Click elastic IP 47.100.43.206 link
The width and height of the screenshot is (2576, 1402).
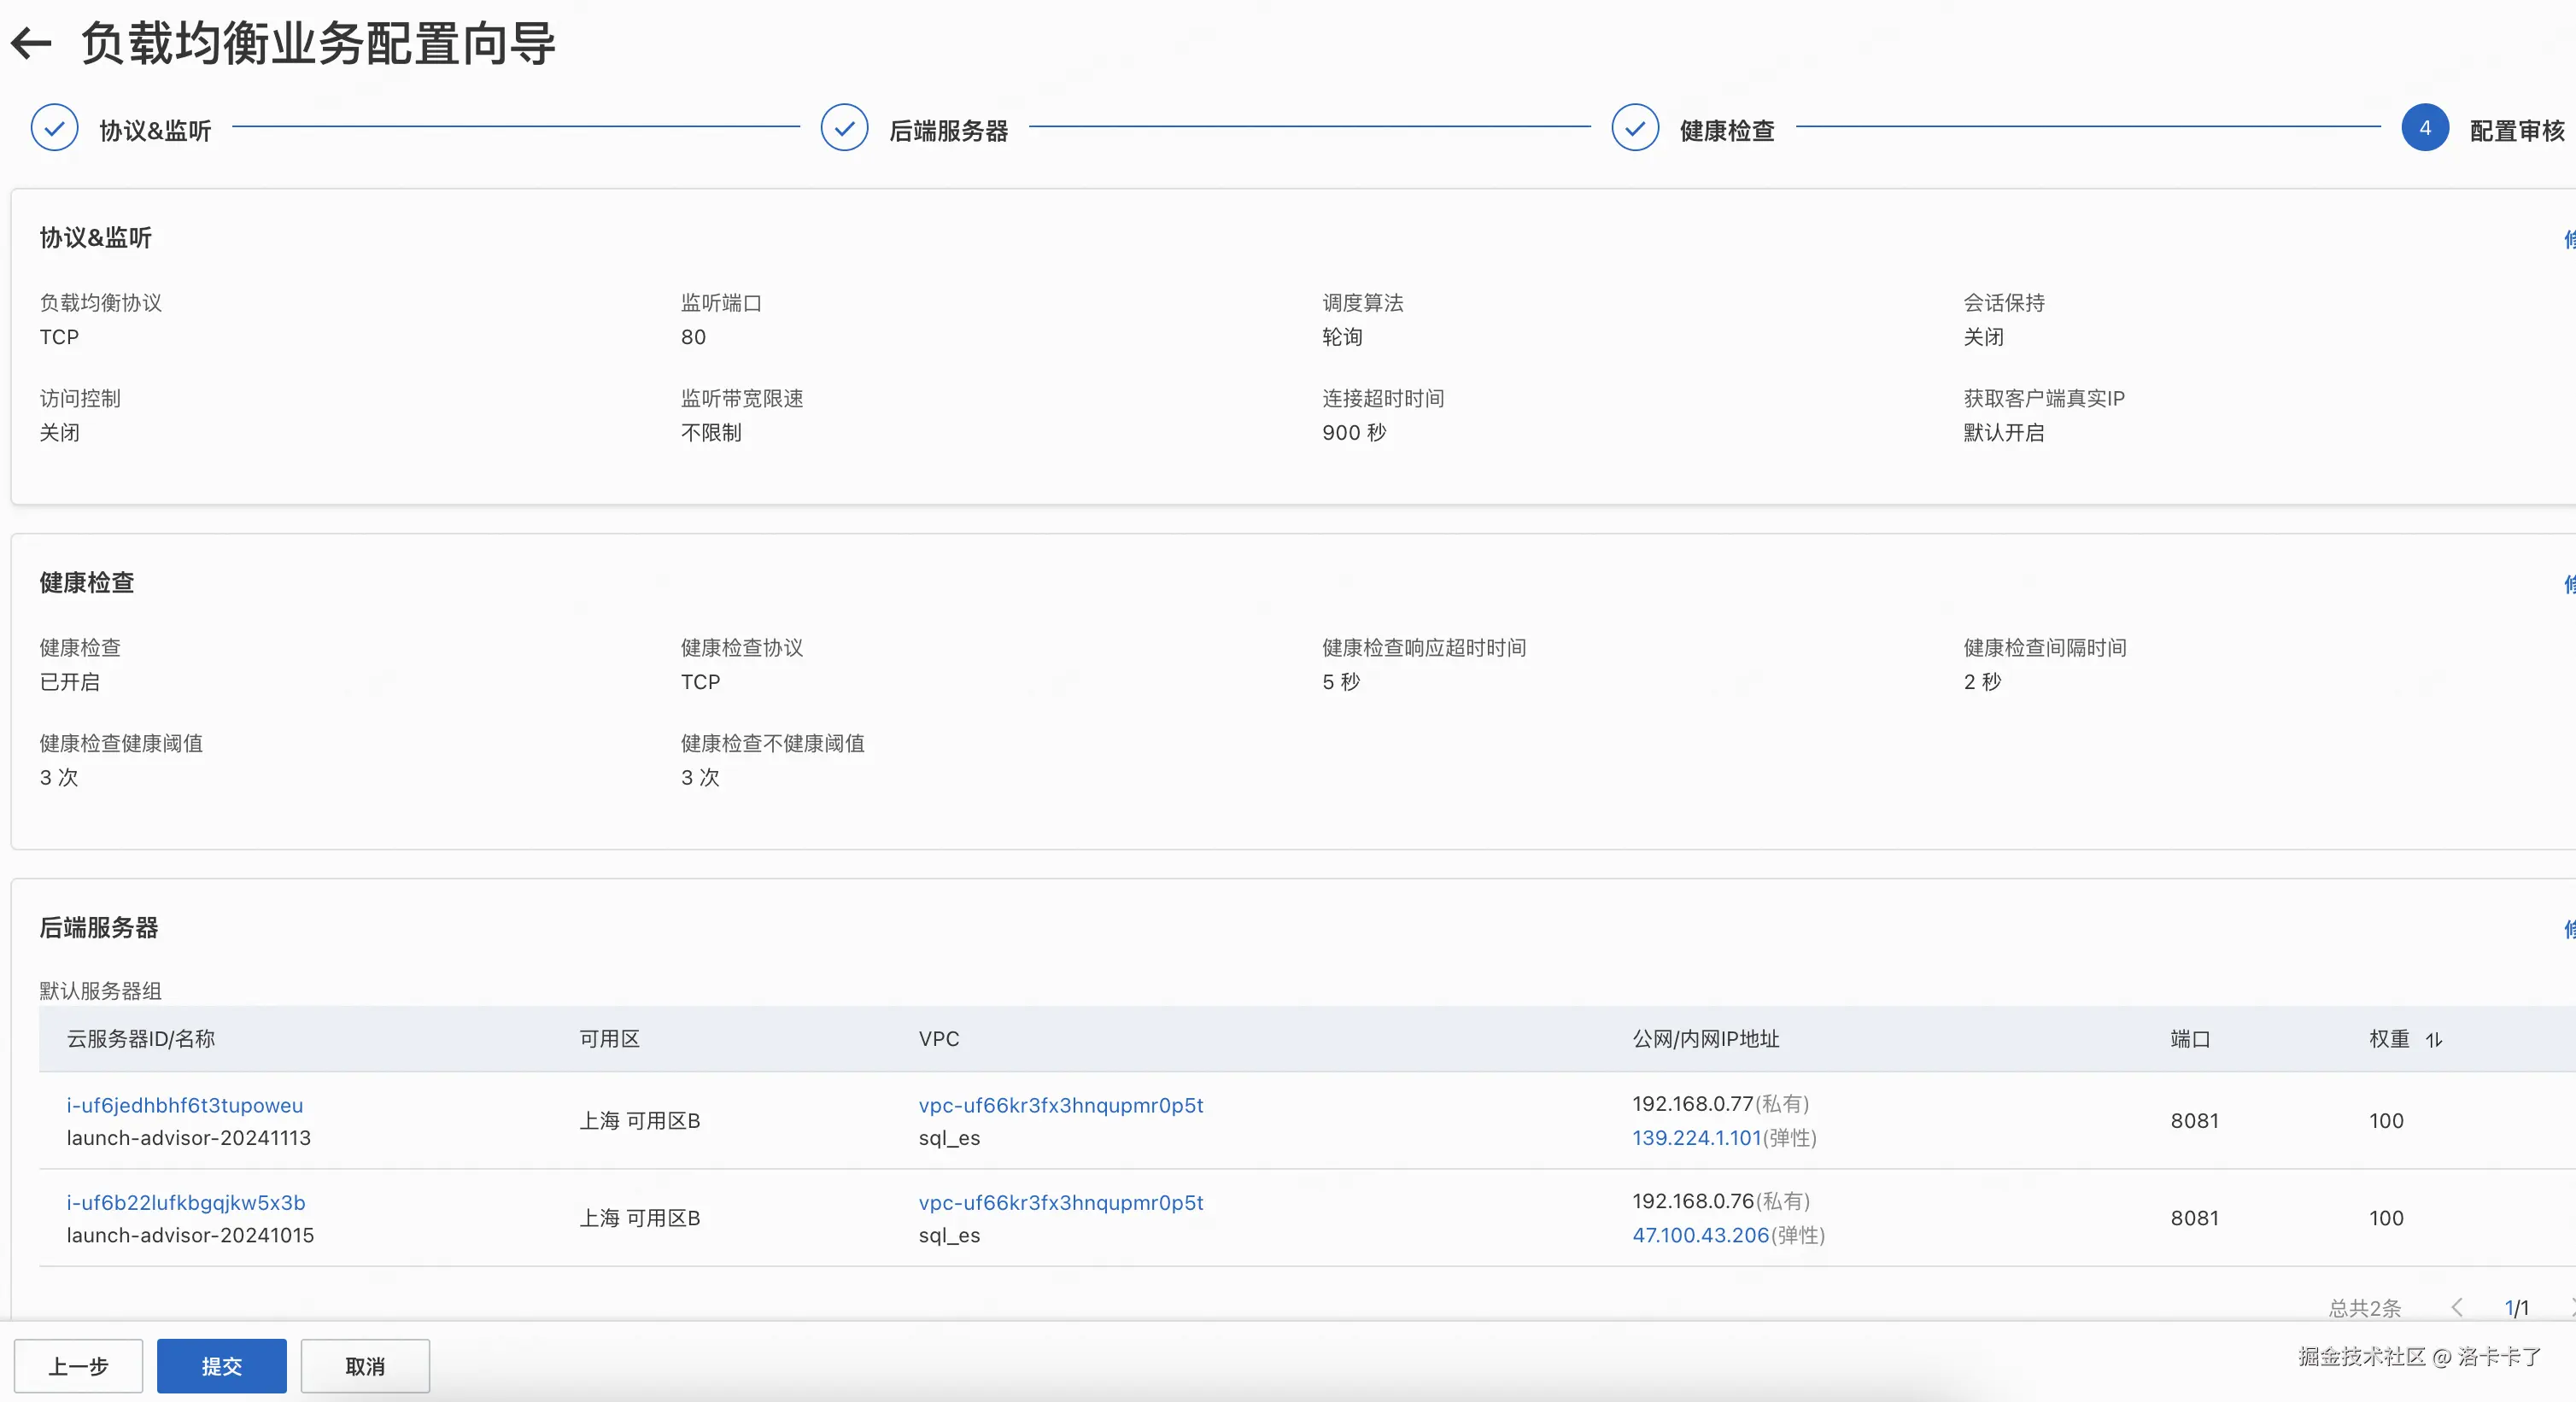click(1700, 1235)
